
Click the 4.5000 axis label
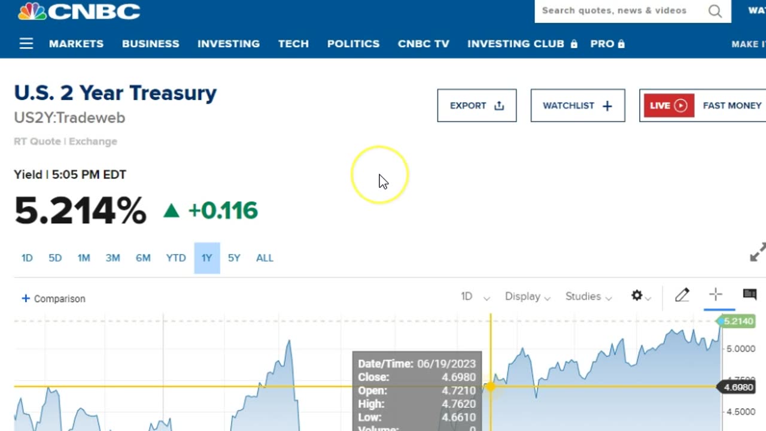point(740,412)
